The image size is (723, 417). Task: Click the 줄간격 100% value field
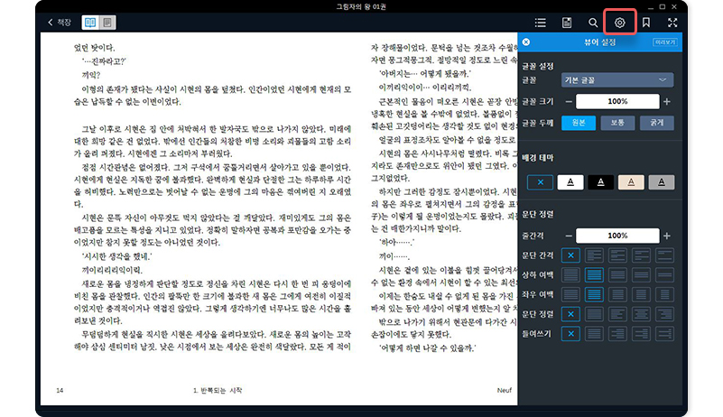(617, 236)
